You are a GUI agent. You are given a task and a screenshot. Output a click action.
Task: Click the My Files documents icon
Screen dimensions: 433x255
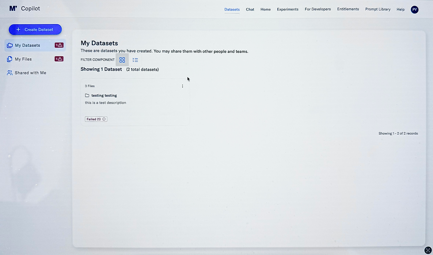[x=10, y=59]
